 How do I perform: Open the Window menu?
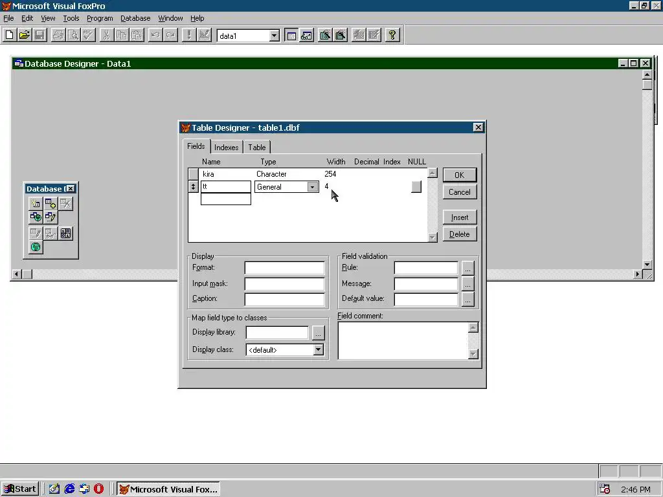click(x=170, y=18)
